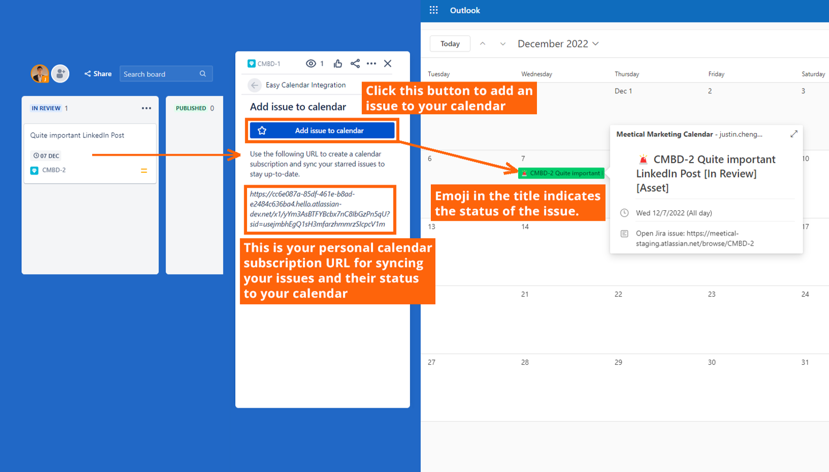
Task: Click the Today button in Outlook
Action: (x=450, y=43)
